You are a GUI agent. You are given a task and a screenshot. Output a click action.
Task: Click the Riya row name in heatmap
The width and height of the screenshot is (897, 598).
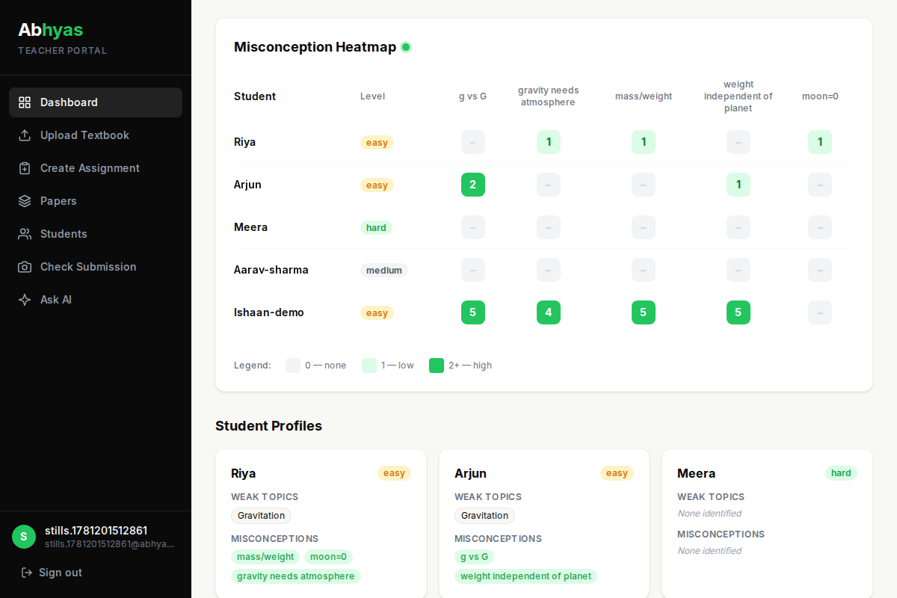(244, 142)
